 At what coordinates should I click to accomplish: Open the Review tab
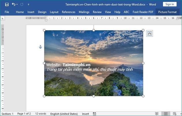click(x=97, y=12)
